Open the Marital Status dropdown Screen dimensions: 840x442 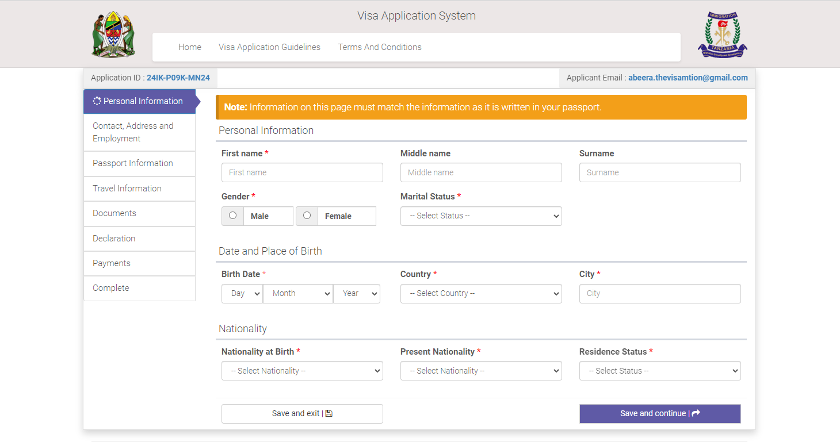481,216
